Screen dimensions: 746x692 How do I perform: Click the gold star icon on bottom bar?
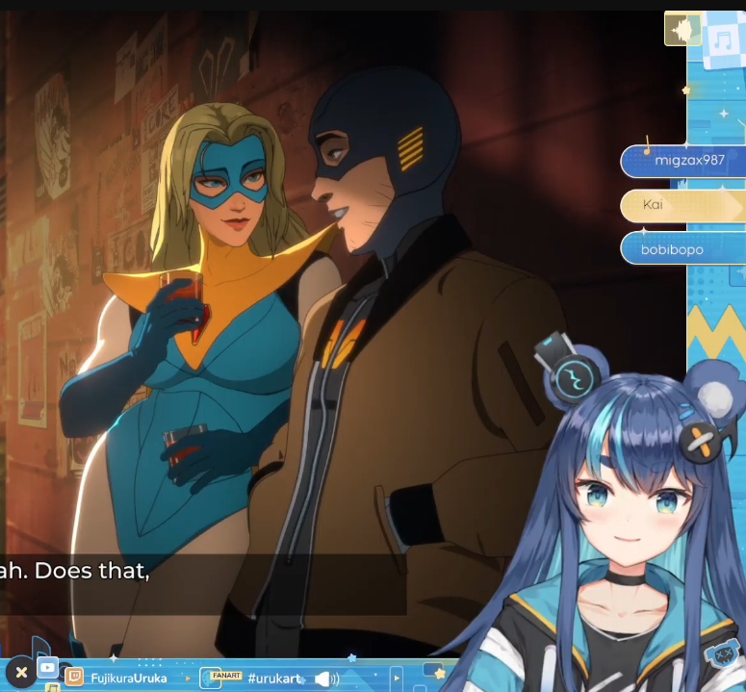click(x=440, y=674)
